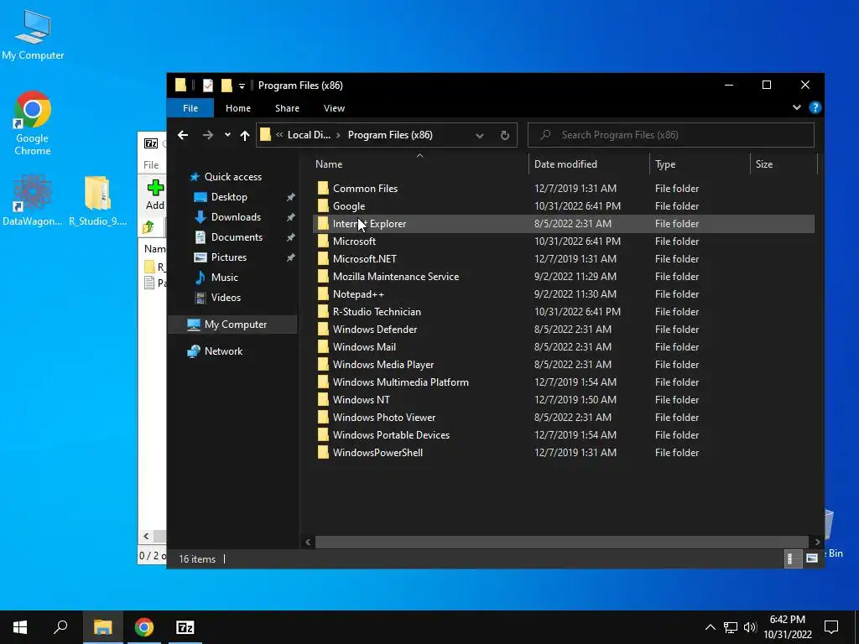Select the WindowsPowerShell folder name
859x644 pixels.
377,452
